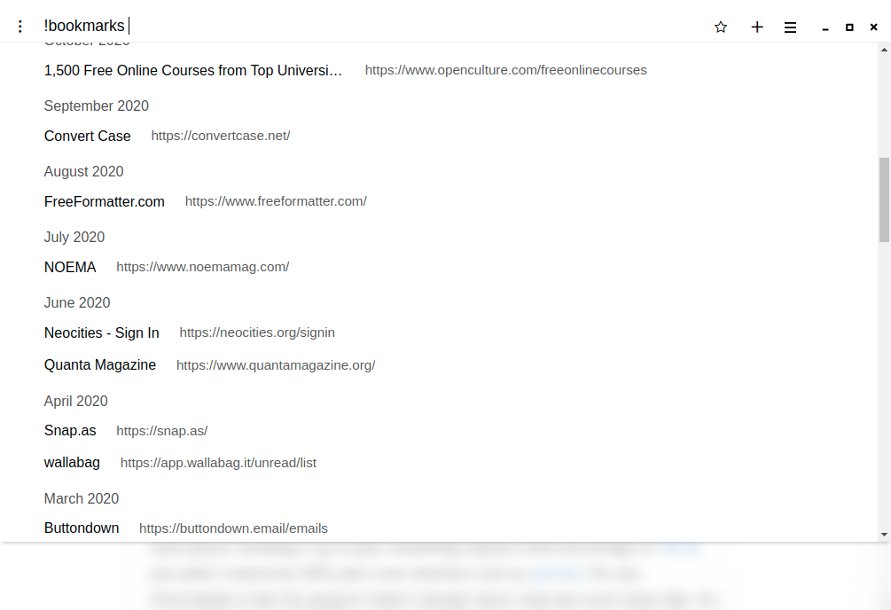
Task: Maximize the browser window
Action: pos(849,27)
